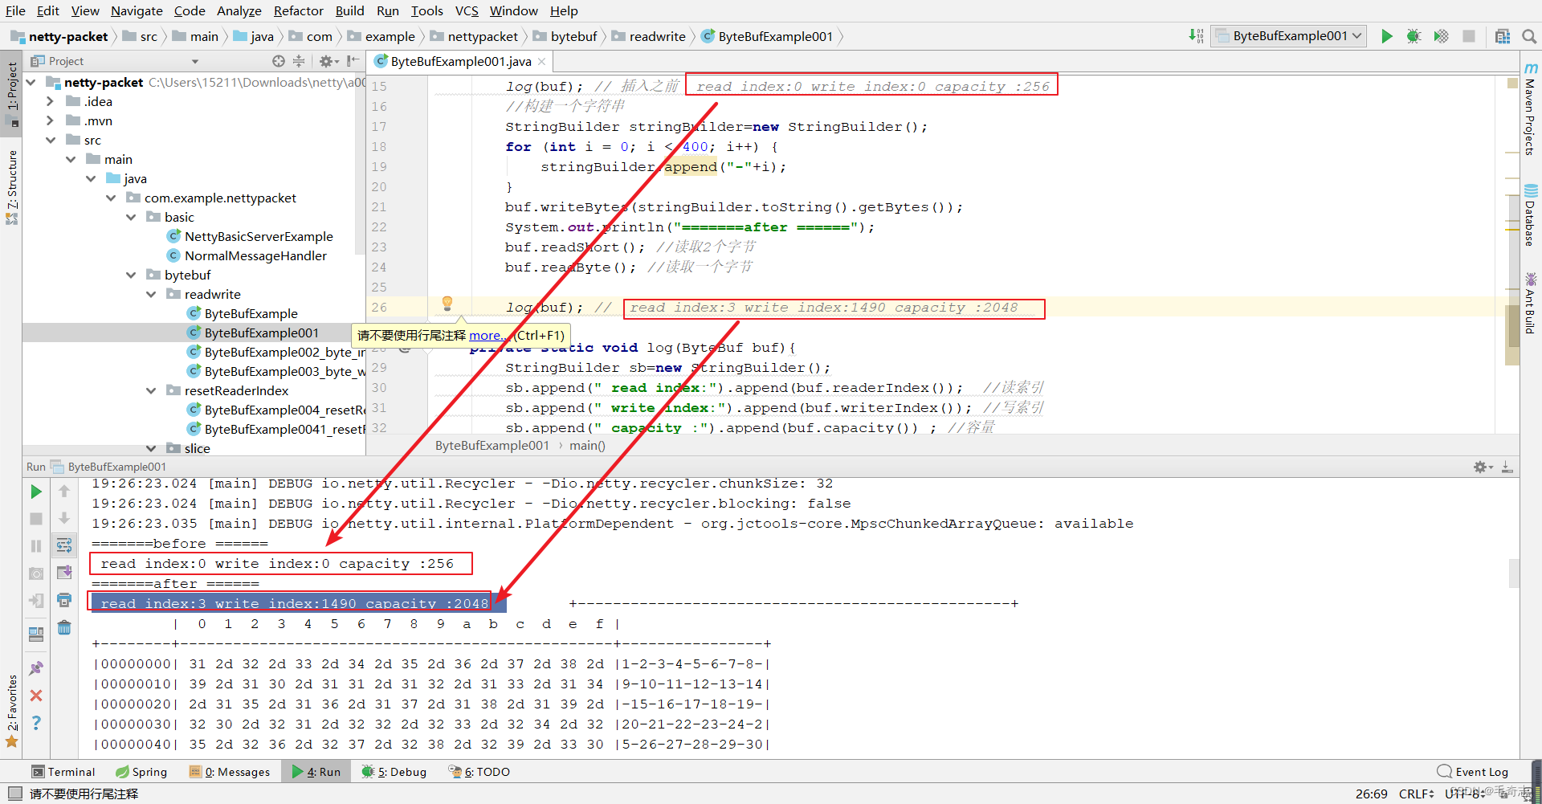Viewport: 1542px width, 804px height.
Task: Switch to ByteBufExample001.java editor tab
Action: [460, 61]
